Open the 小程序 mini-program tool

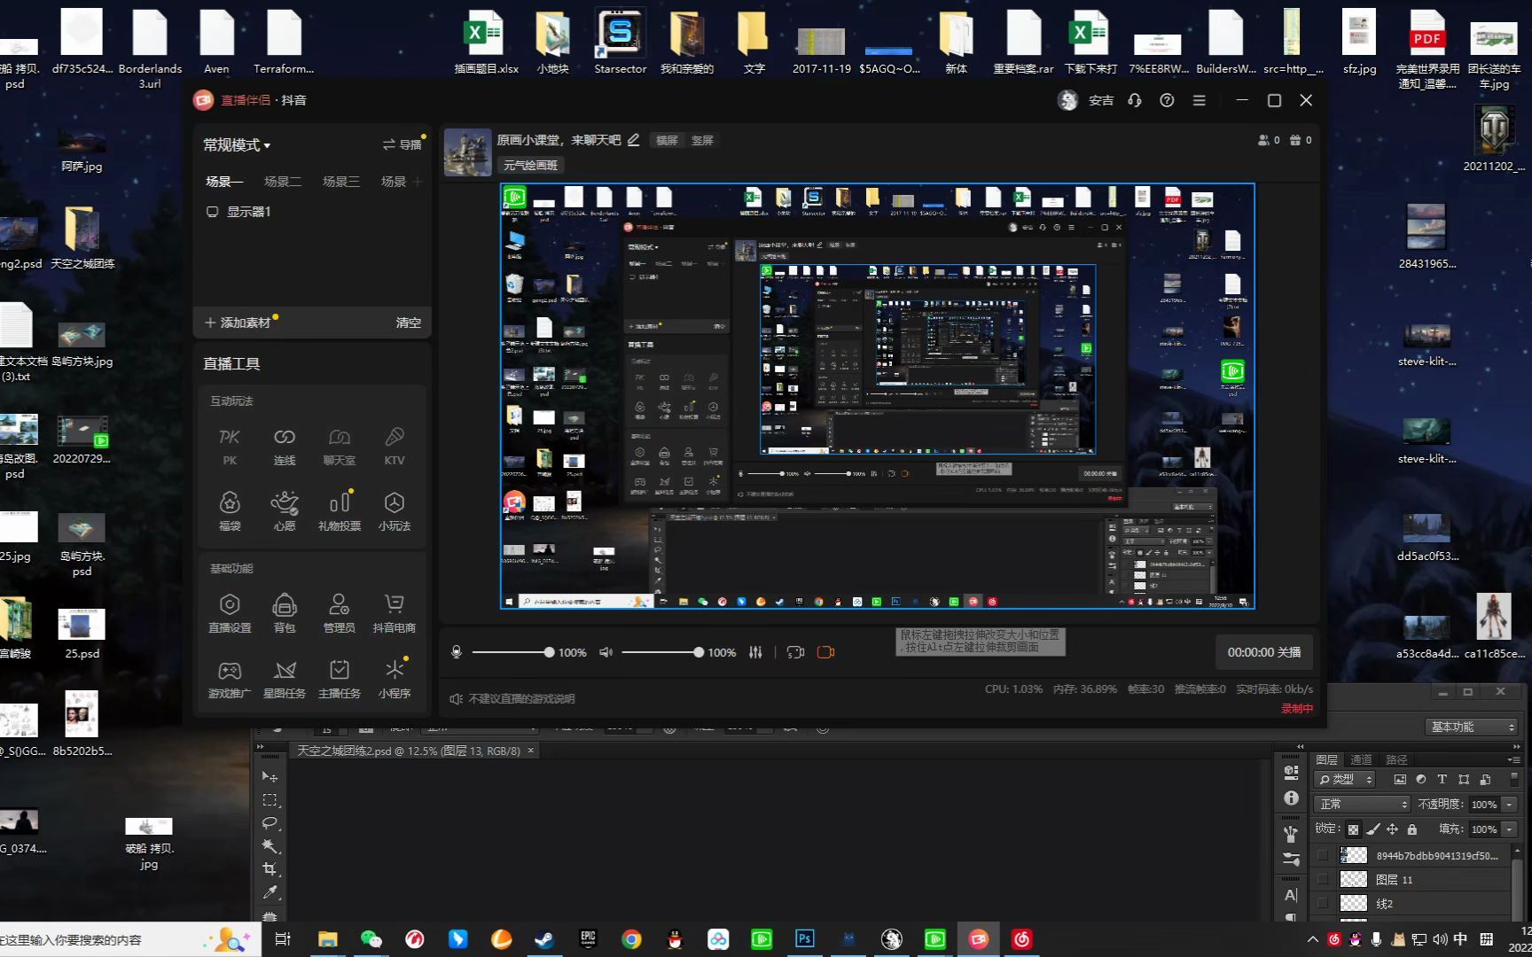[395, 679]
